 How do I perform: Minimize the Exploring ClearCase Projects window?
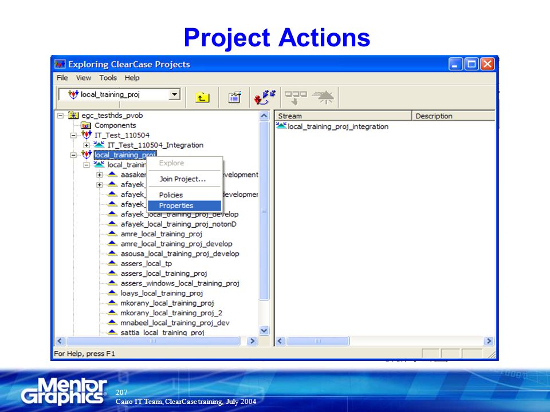click(x=455, y=64)
